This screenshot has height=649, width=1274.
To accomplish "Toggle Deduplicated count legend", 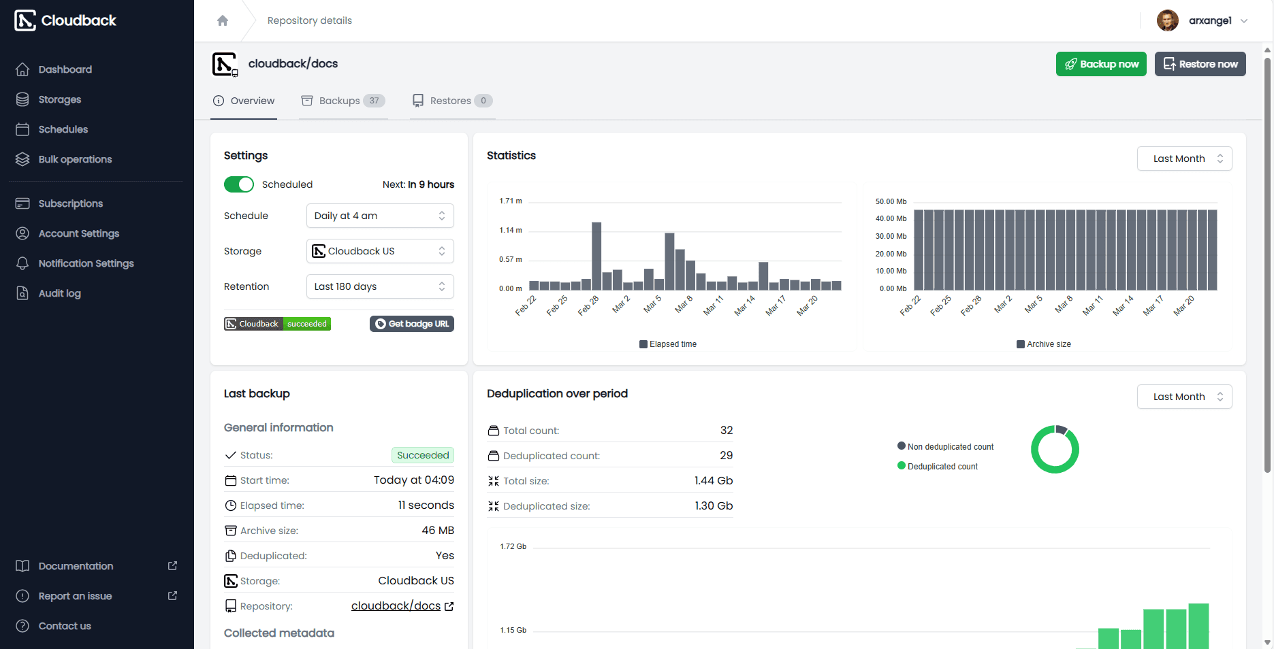I will coord(938,467).
